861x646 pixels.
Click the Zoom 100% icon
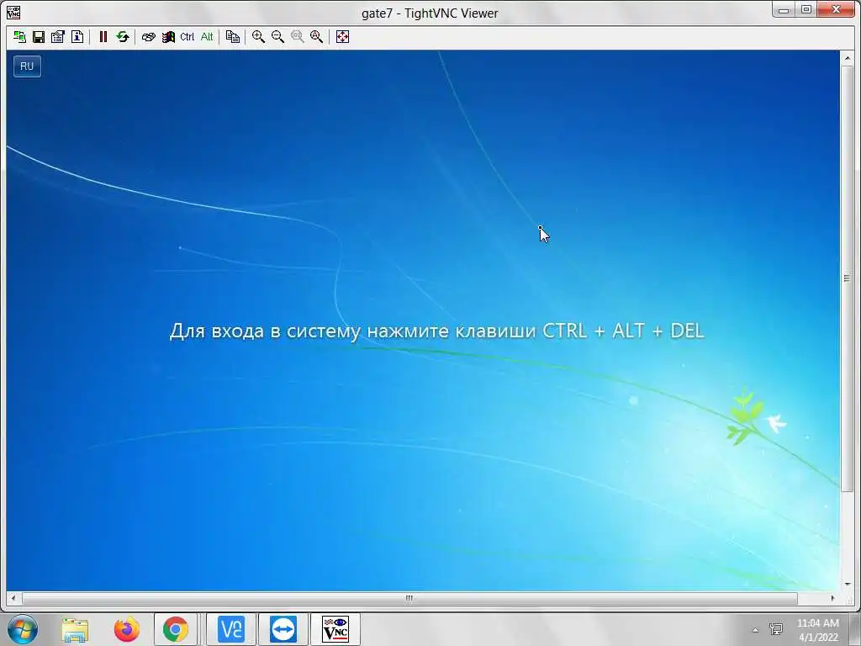[x=297, y=37]
